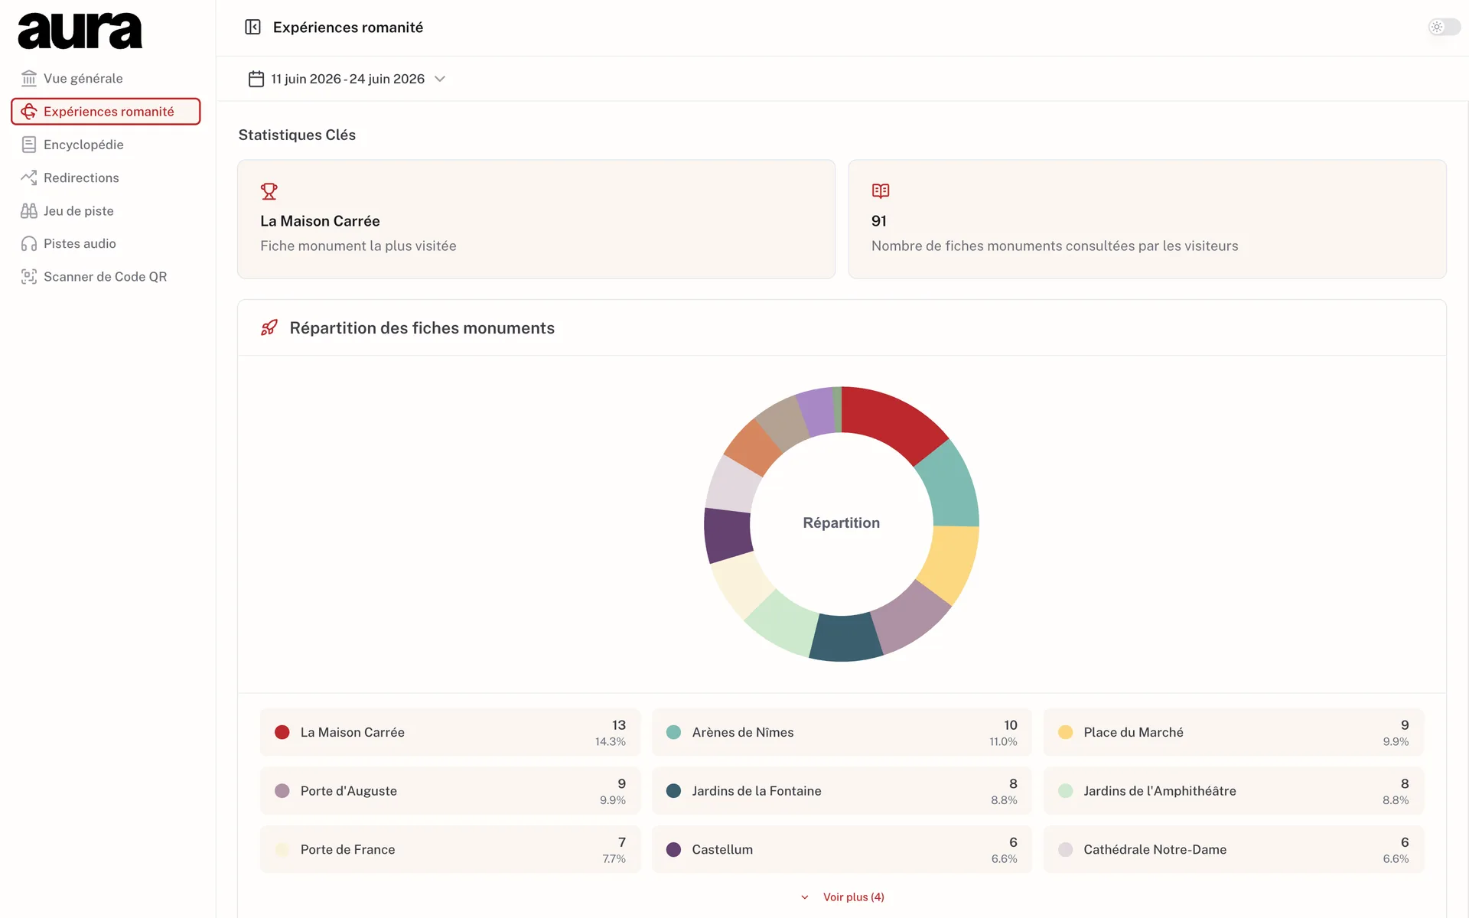Image resolution: width=1469 pixels, height=918 pixels.
Task: Select Encyclopédie in the sidebar
Action: click(106, 145)
